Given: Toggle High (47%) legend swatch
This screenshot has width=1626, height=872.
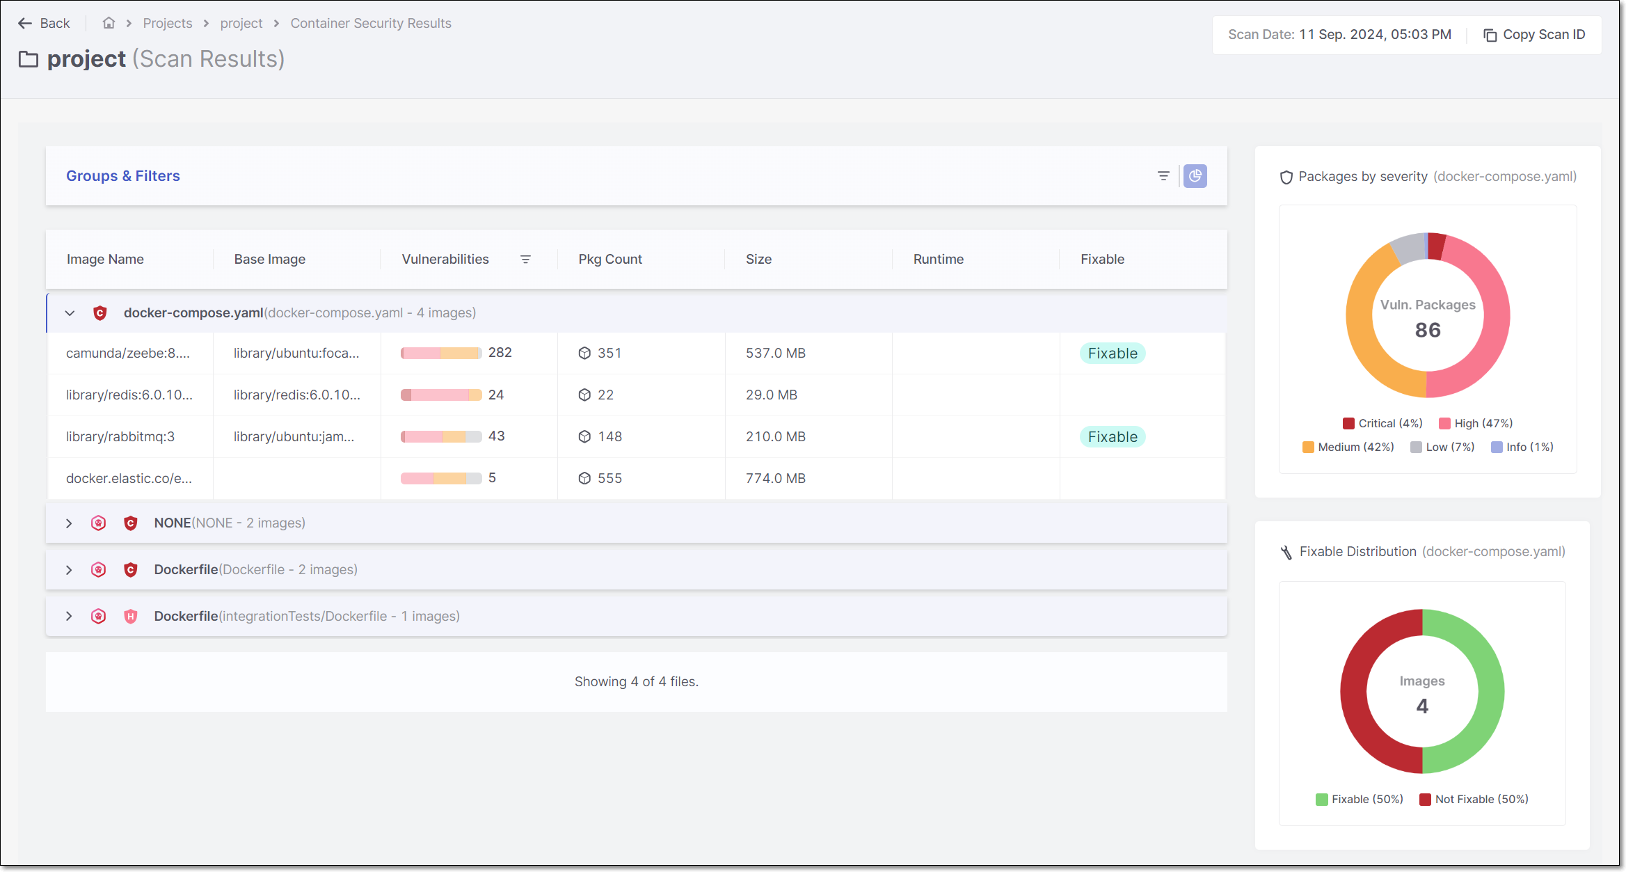Looking at the screenshot, I should [1444, 424].
